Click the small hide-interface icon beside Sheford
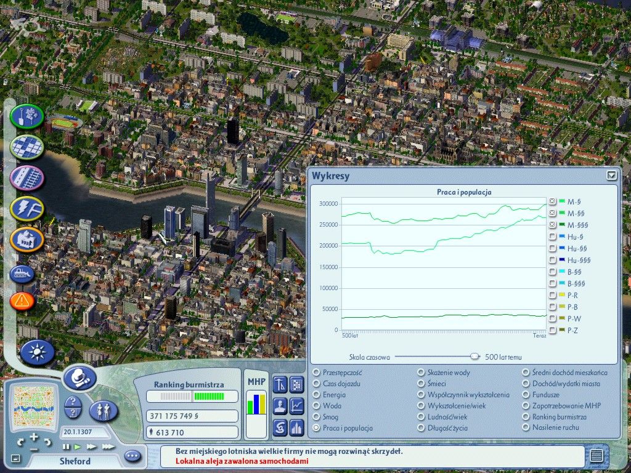The image size is (631, 473). (x=15, y=458)
